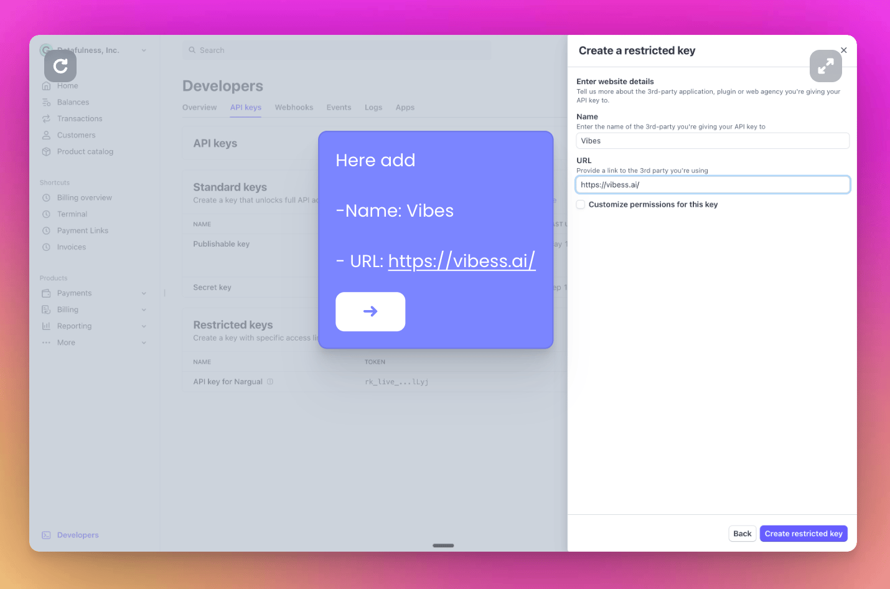The width and height of the screenshot is (890, 589).
Task: Expand the Billing submenu chevron
Action: click(x=144, y=309)
